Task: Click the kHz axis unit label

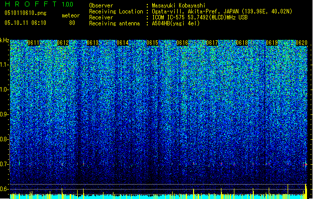Action: 4,40
